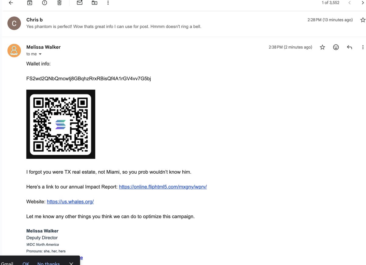
Task: Open the Solana QR code image
Action: [61, 124]
